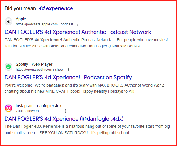
Task: Click snippet text 'For people who love movies!'
Action: point(142,40)
